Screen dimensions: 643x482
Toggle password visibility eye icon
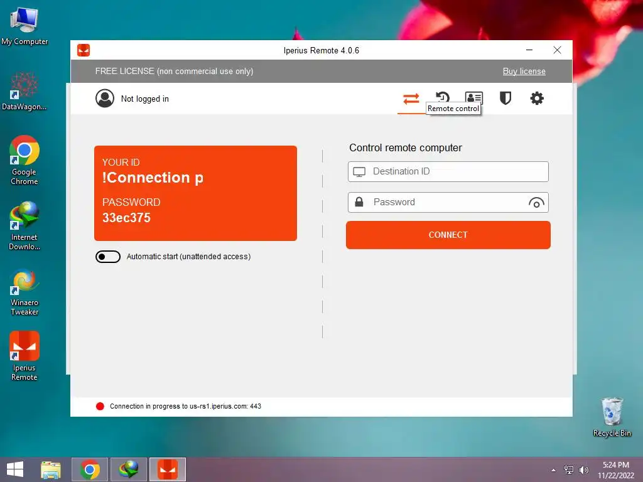click(536, 203)
